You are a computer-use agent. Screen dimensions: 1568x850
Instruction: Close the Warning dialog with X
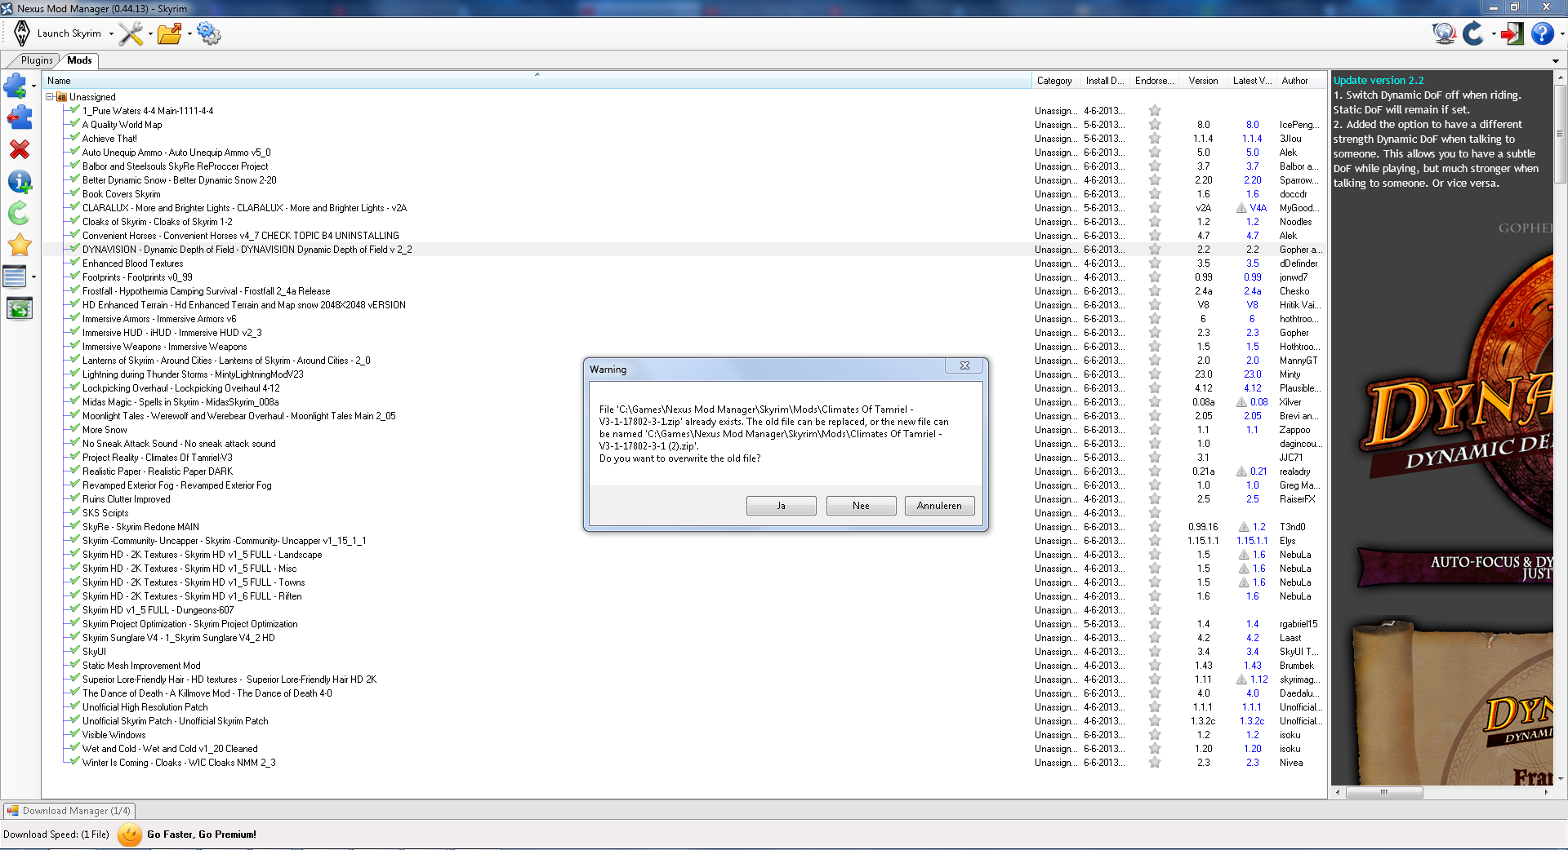[964, 366]
